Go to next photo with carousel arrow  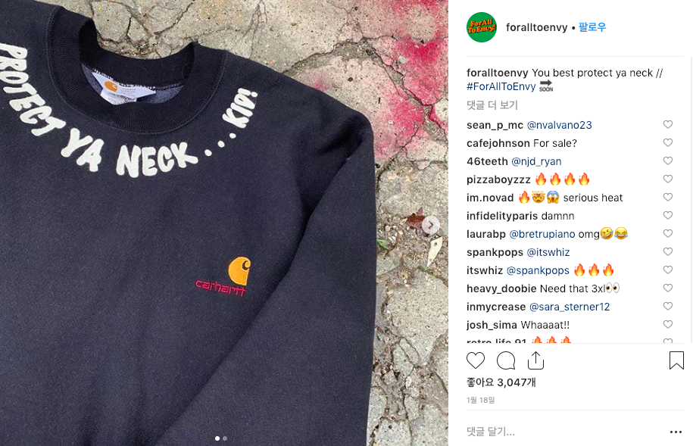tap(430, 225)
